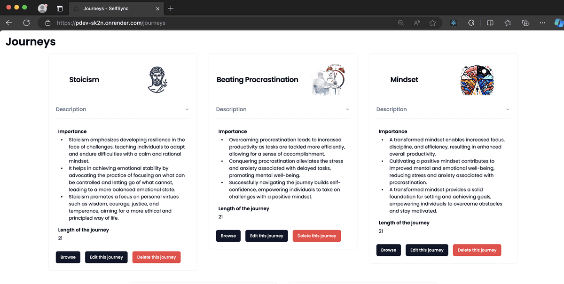This screenshot has height=284, width=564.
Task: Open Collections icon in toolbar
Action: (x=525, y=23)
